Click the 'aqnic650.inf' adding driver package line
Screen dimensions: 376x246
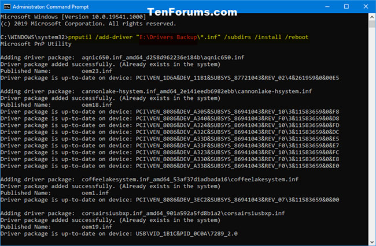pos(122,57)
